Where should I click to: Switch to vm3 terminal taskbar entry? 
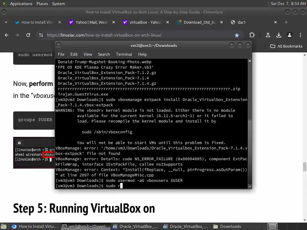[x=86, y=226]
